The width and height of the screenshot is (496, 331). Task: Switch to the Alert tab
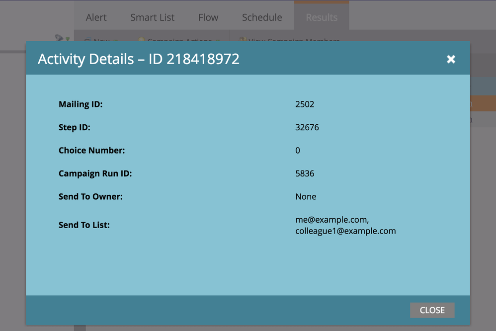[x=96, y=17]
